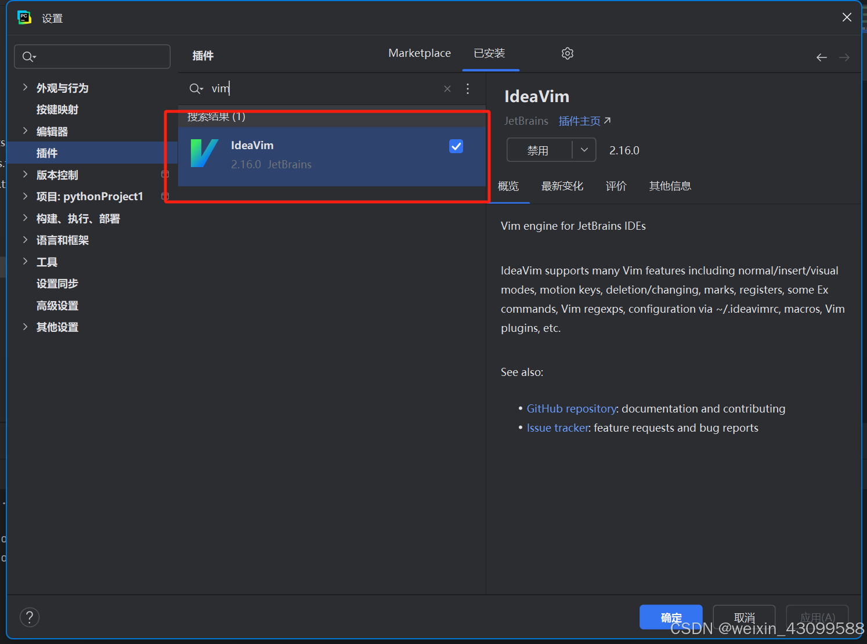This screenshot has height=644, width=867.
Task: Expand the 外观与行为 tree node
Action: (x=25, y=87)
